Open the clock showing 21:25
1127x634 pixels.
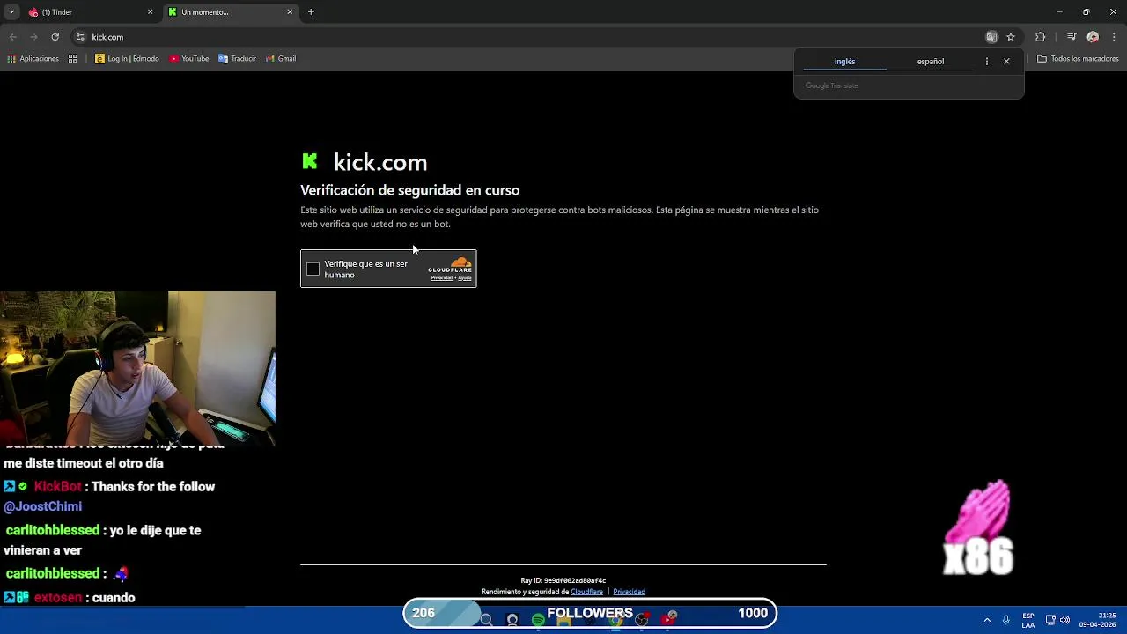point(1097,620)
